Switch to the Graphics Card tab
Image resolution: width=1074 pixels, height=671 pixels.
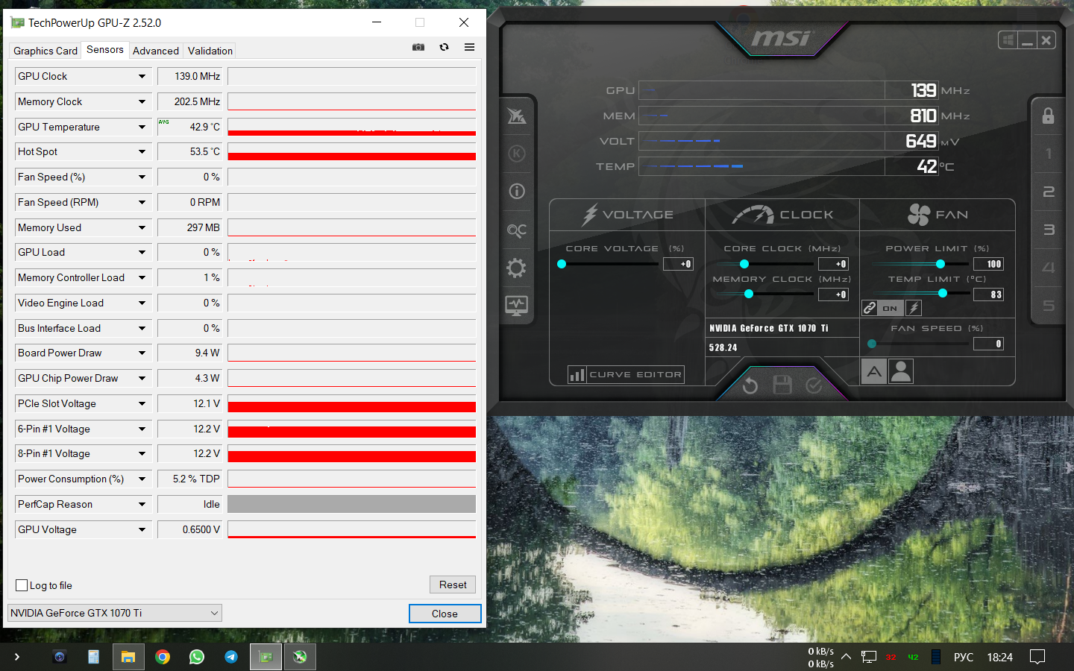tap(45, 51)
